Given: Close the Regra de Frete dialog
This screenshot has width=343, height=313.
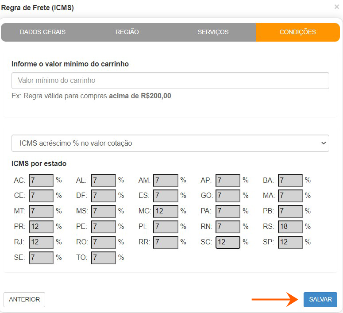Looking at the screenshot, I should pos(336,7).
